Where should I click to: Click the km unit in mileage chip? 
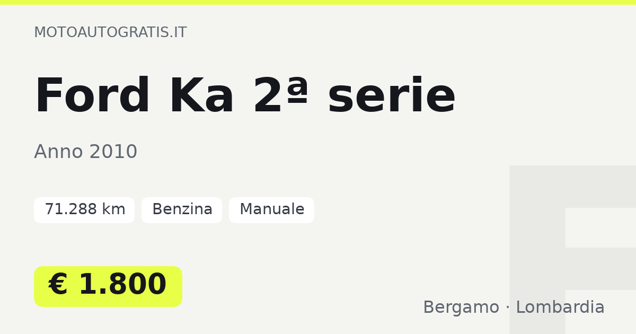(114, 210)
